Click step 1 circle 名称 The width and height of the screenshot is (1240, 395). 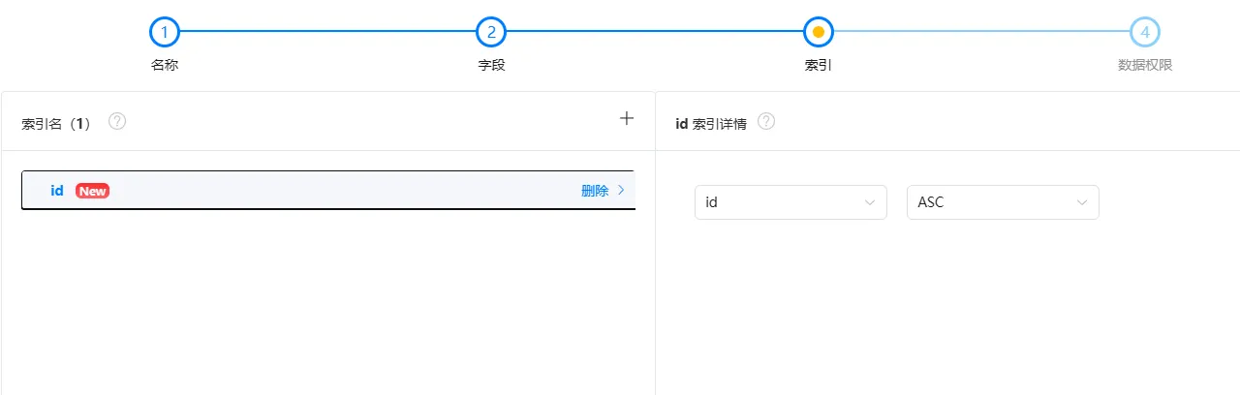(165, 32)
